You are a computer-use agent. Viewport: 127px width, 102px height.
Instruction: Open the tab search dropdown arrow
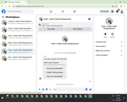(x=2, y=2)
